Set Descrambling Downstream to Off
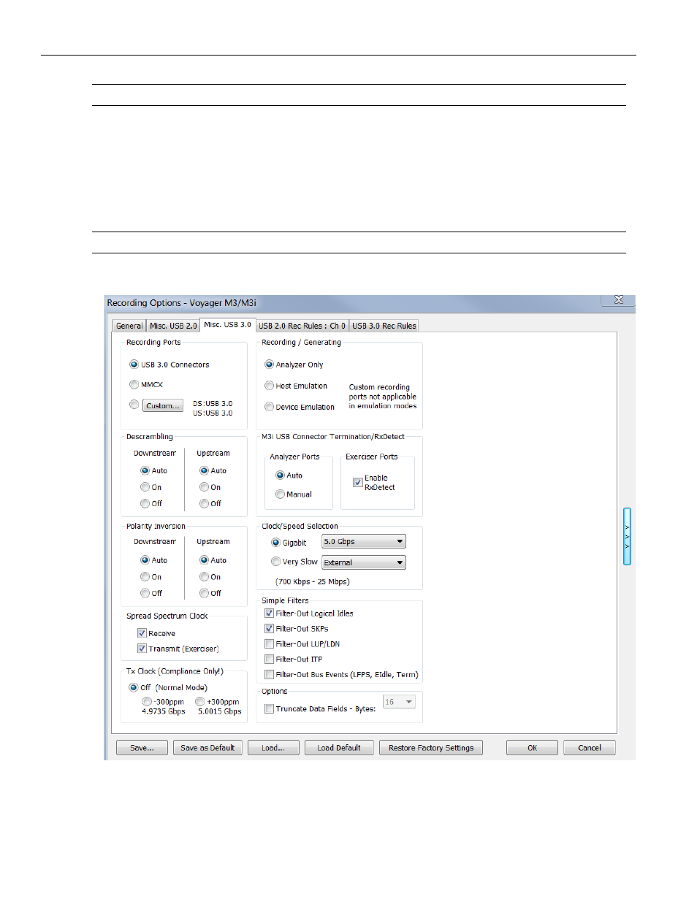697x902 pixels. click(145, 503)
